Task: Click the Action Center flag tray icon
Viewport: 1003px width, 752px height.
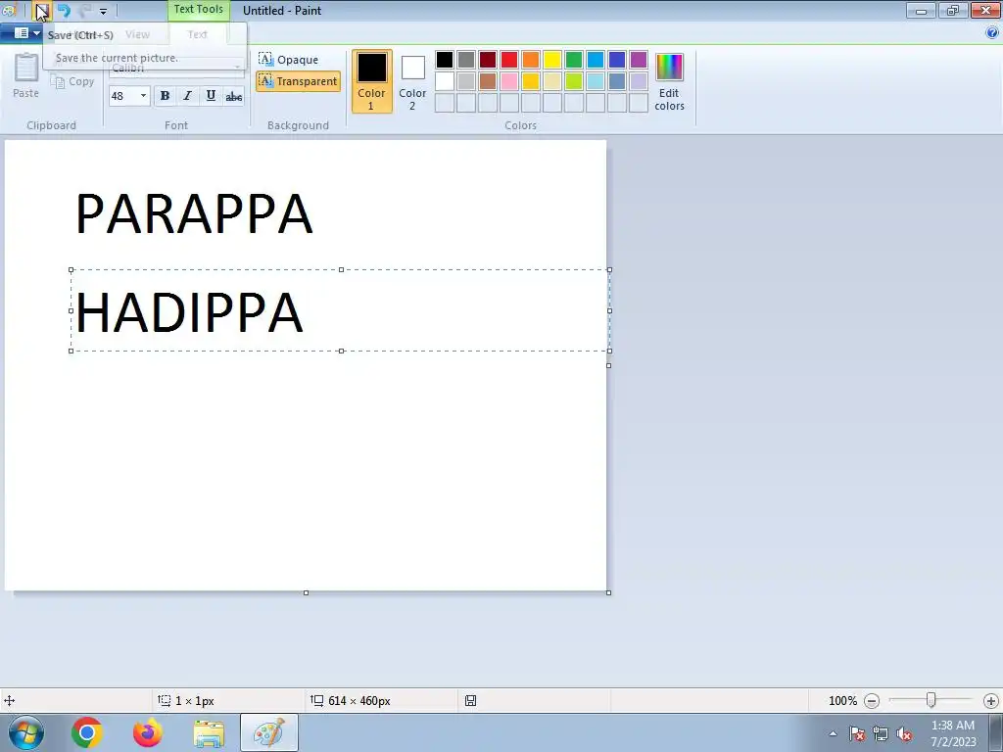Action: 857,733
